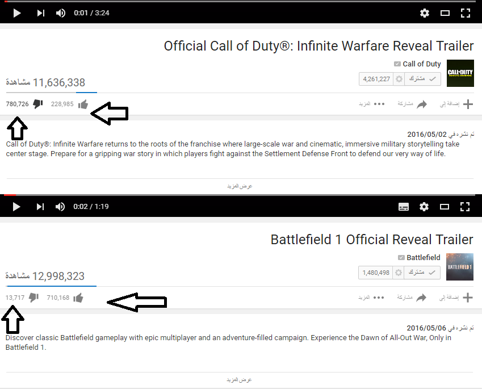Image resolution: width=482 pixels, height=389 pixels.
Task: Play the Battlefield 1 trailer video
Action: tap(16, 207)
